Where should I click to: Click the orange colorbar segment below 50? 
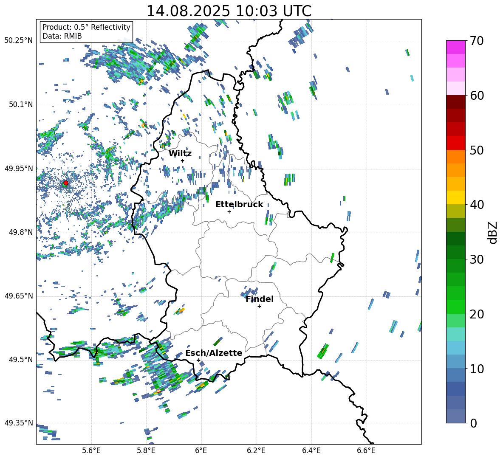click(455, 156)
